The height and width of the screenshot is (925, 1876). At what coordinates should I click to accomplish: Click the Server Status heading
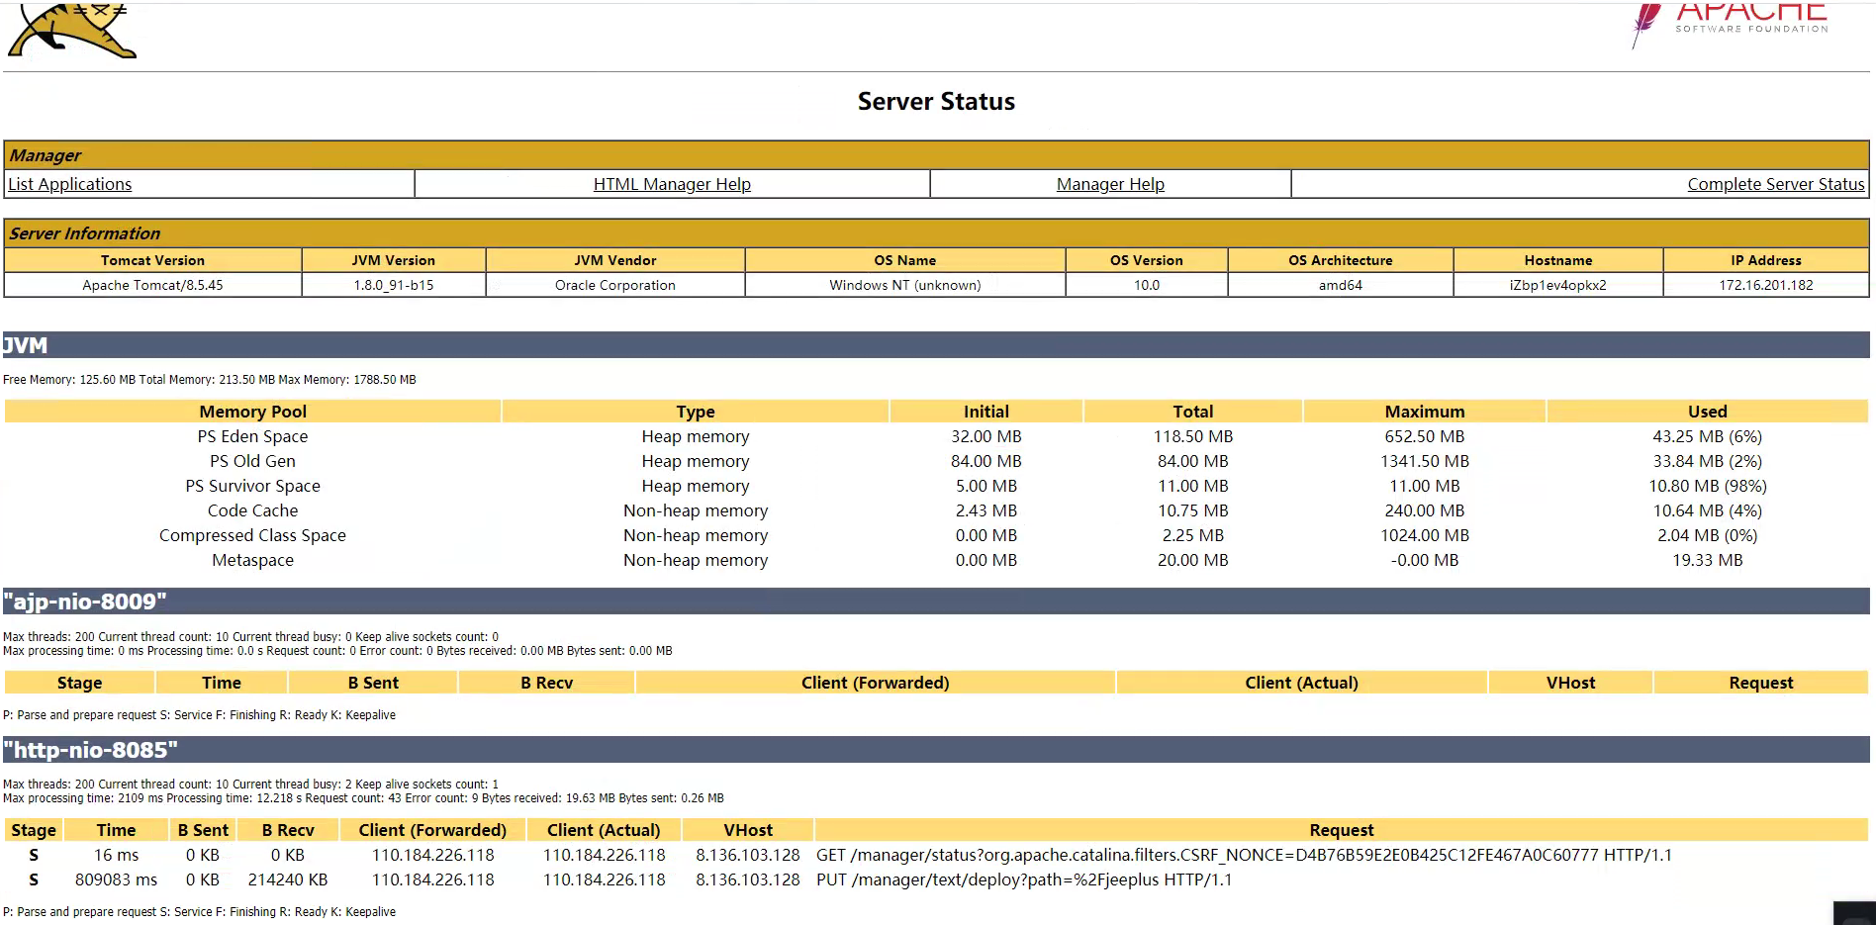tap(936, 102)
